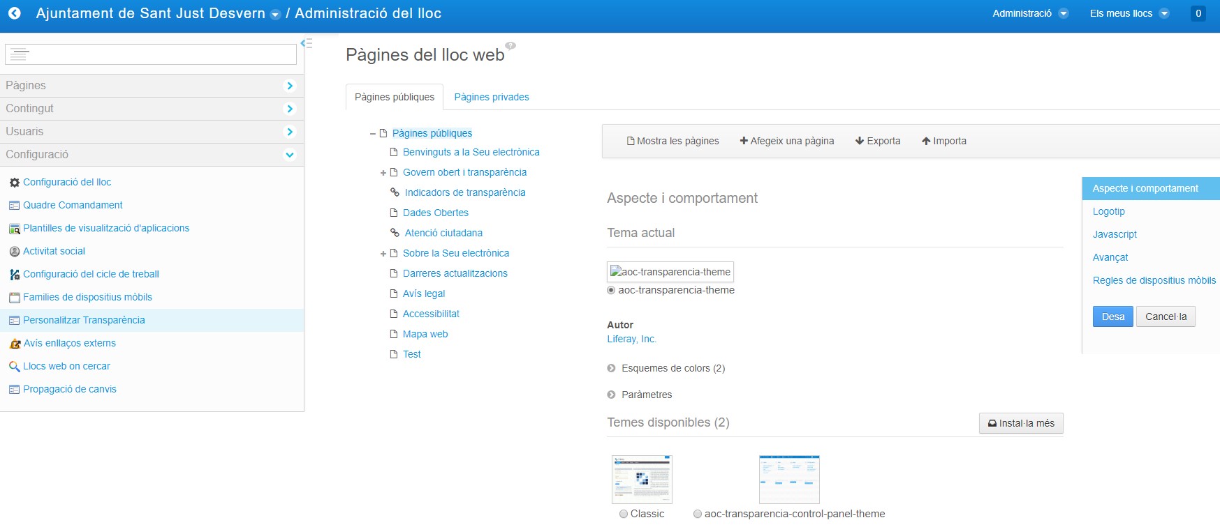This screenshot has height=527, width=1220.
Task: Click the Plantilles de visualització icon
Action: 14,229
